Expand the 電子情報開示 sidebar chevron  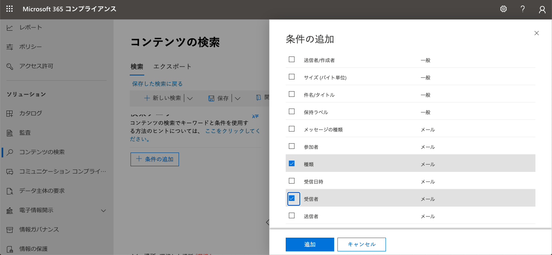pos(103,211)
